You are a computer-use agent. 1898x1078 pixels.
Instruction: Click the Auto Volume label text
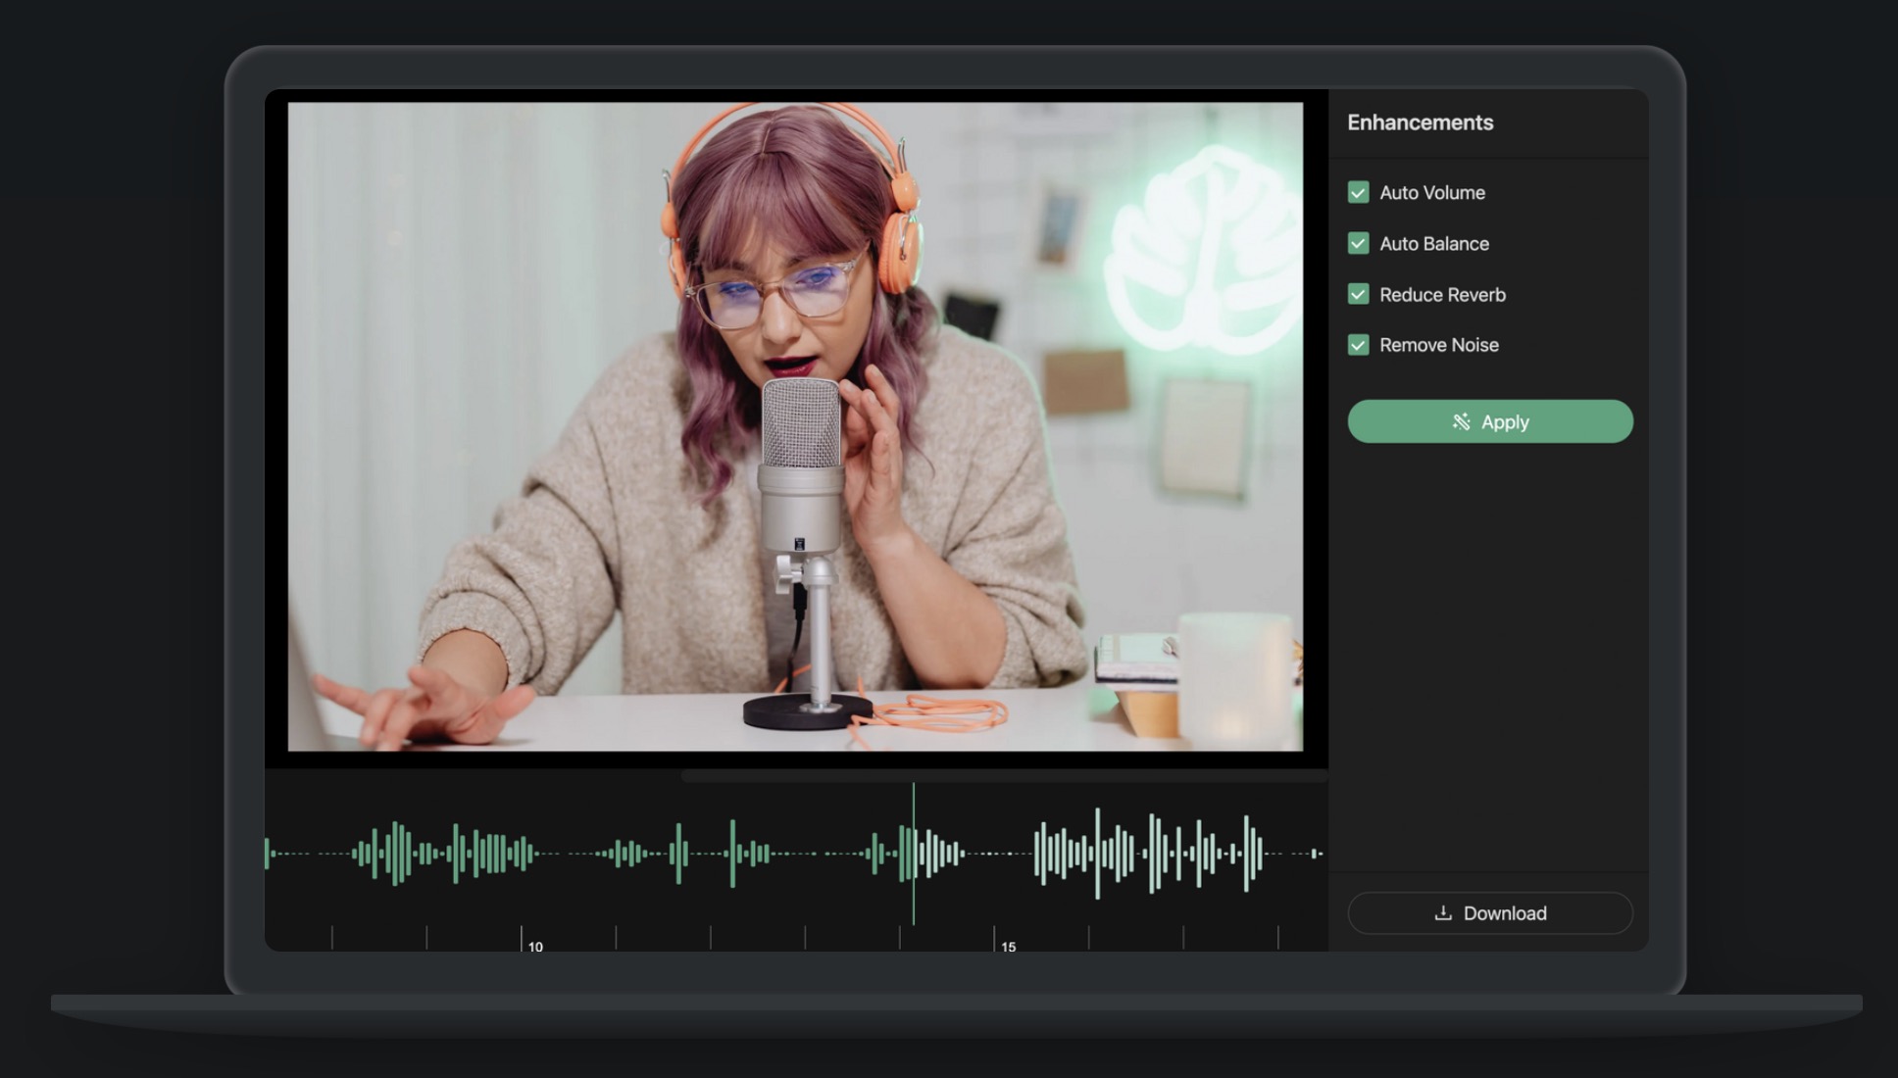pyautogui.click(x=1431, y=193)
